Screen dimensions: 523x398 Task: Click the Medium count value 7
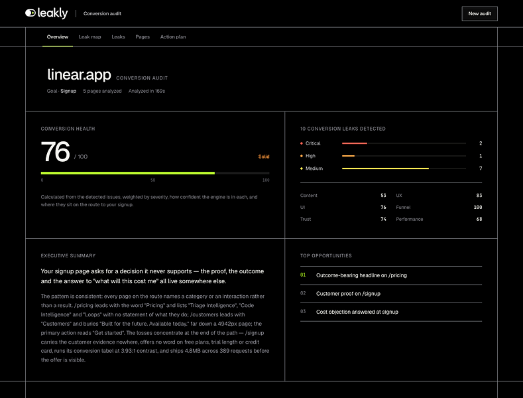[481, 168]
